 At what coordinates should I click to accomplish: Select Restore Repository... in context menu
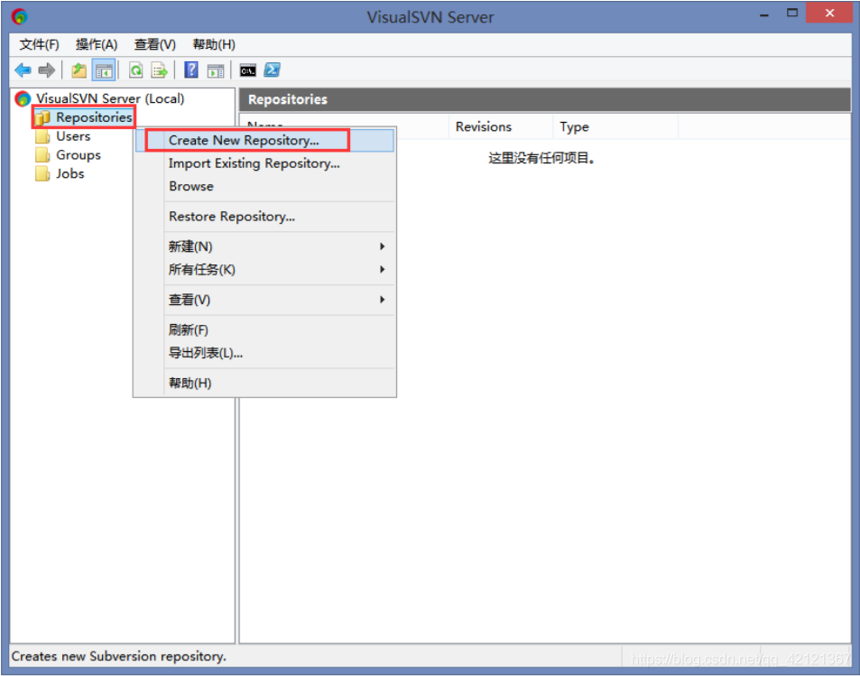(x=265, y=217)
